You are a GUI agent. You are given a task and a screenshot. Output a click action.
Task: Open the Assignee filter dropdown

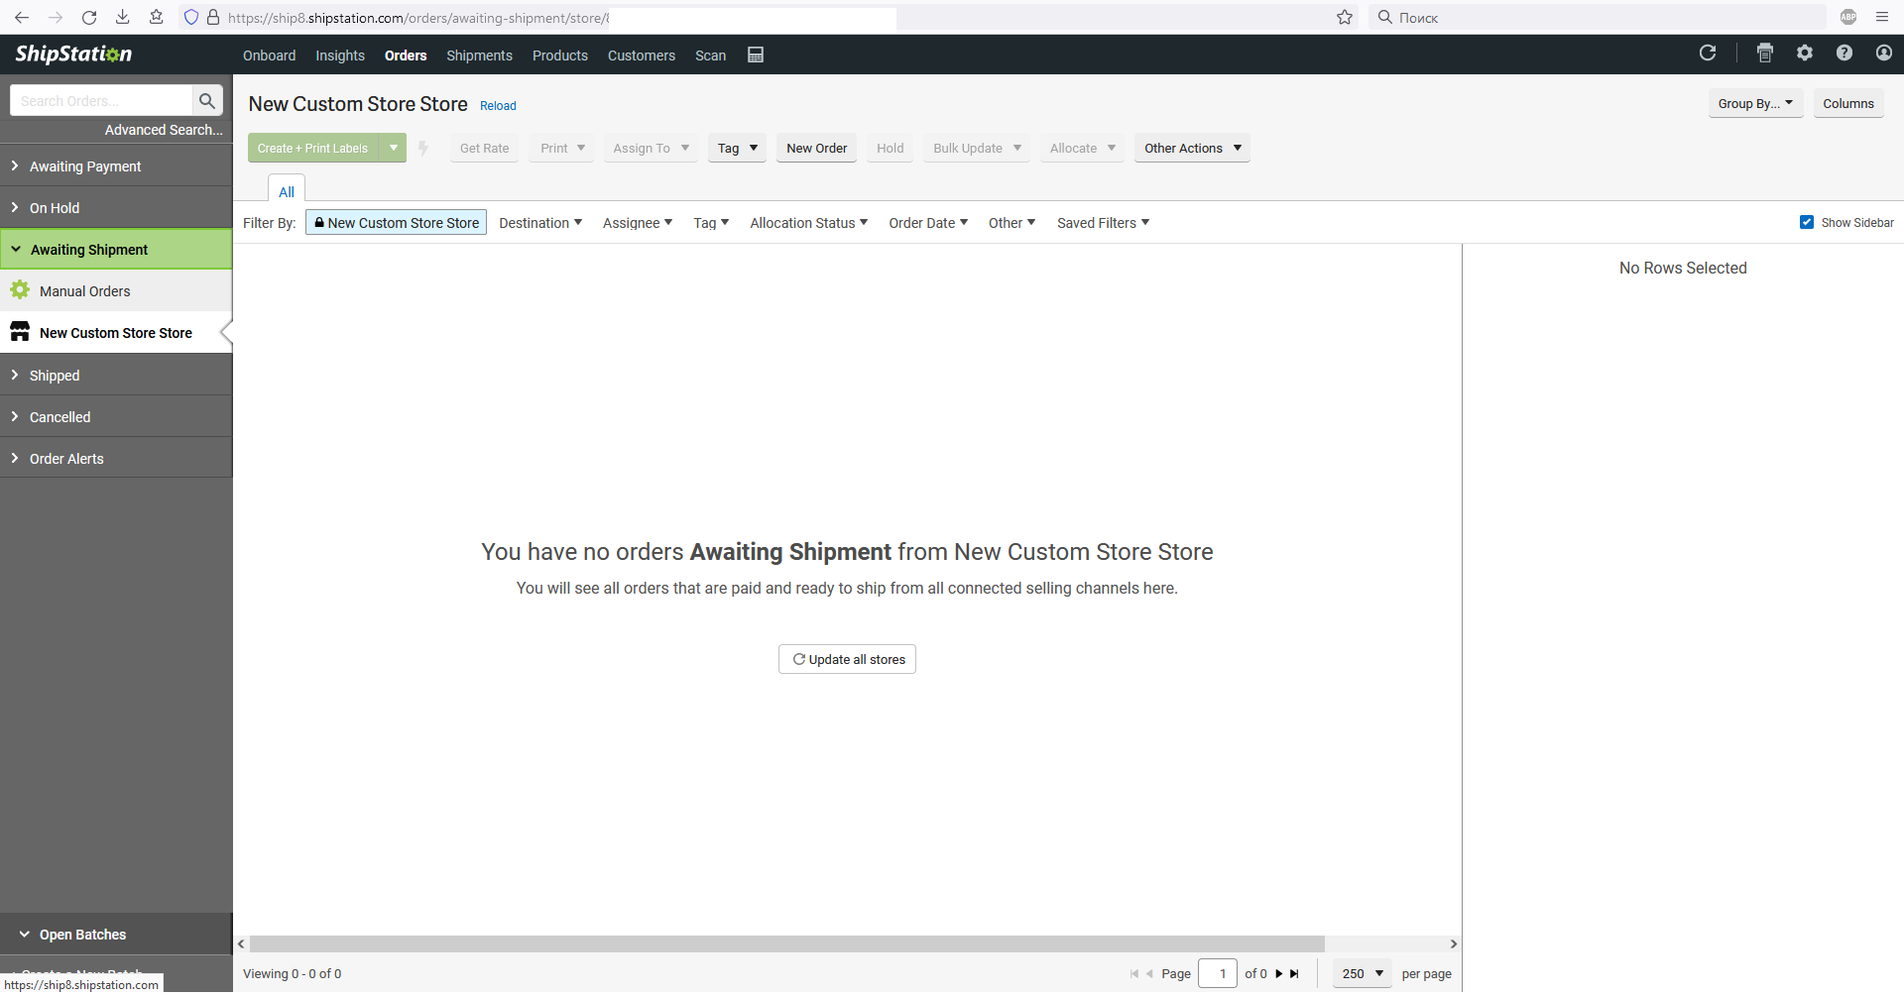coord(638,223)
